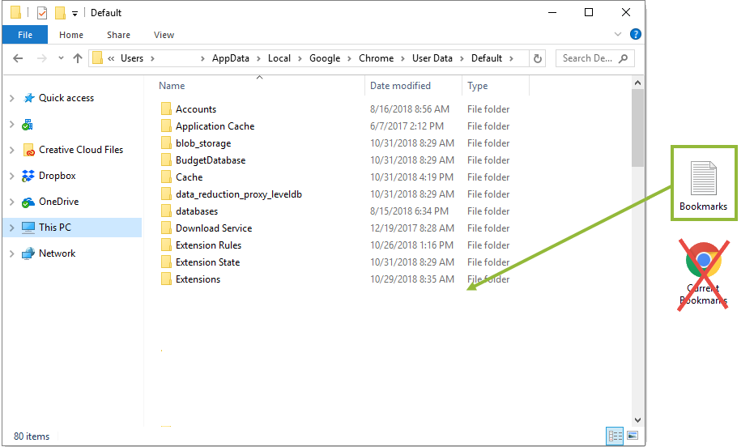Image resolution: width=754 pixels, height=447 pixels.
Task: Open the File menu
Action: pos(25,35)
